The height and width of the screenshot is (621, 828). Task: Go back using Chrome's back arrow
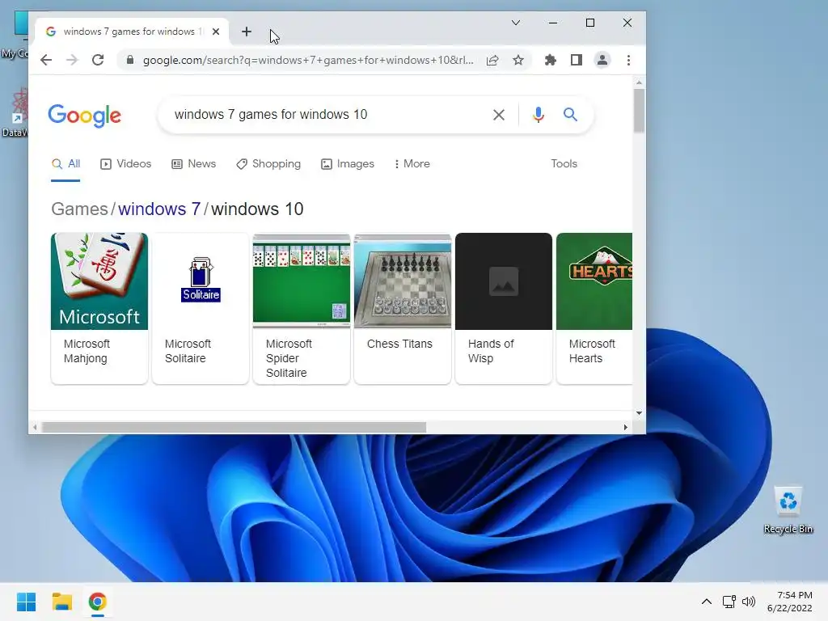tap(46, 60)
